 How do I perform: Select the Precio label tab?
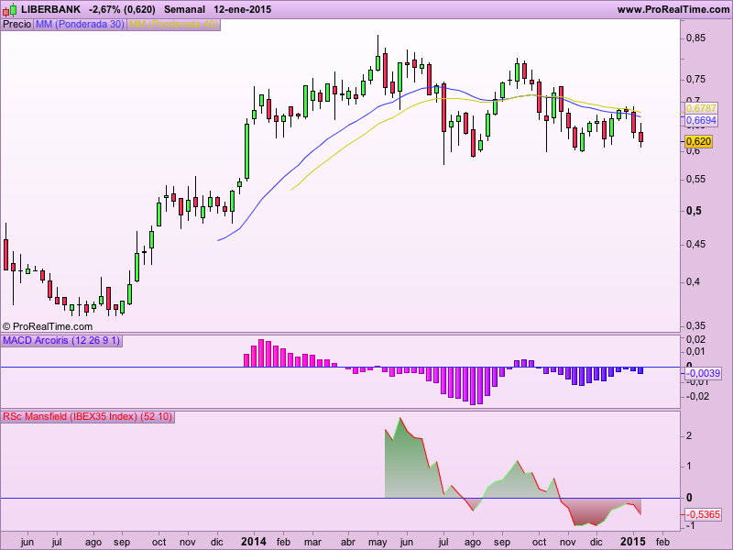[16, 24]
